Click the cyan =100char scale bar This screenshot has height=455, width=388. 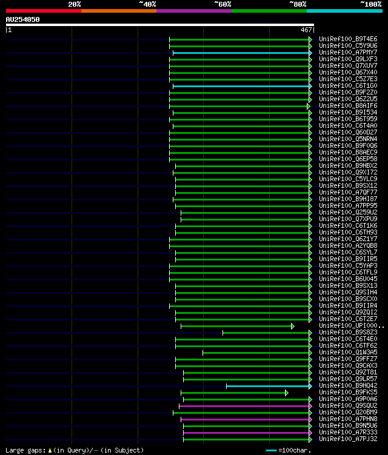pyautogui.click(x=271, y=450)
